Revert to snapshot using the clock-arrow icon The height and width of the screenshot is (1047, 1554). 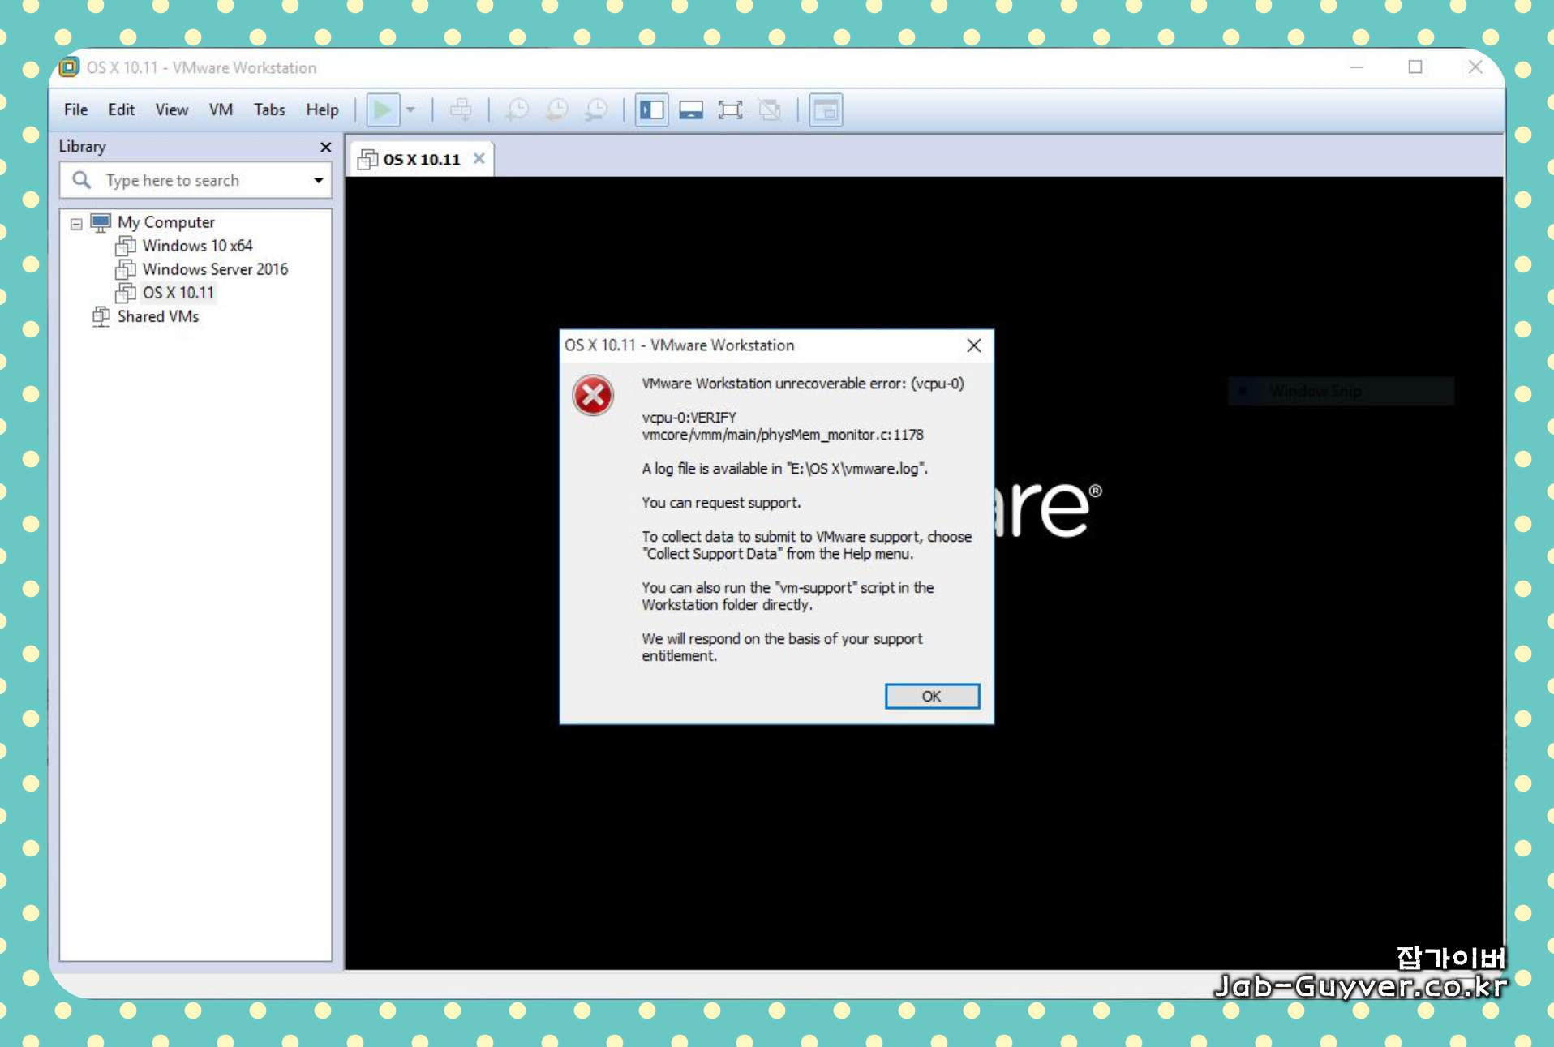click(x=556, y=109)
